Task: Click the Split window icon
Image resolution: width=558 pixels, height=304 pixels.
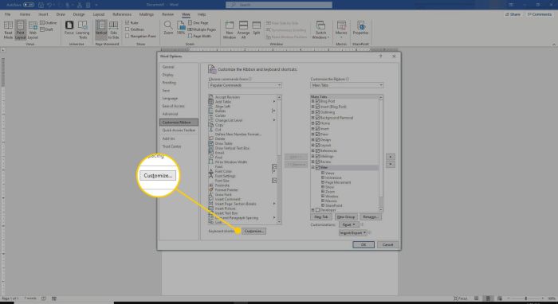Action: point(256,28)
